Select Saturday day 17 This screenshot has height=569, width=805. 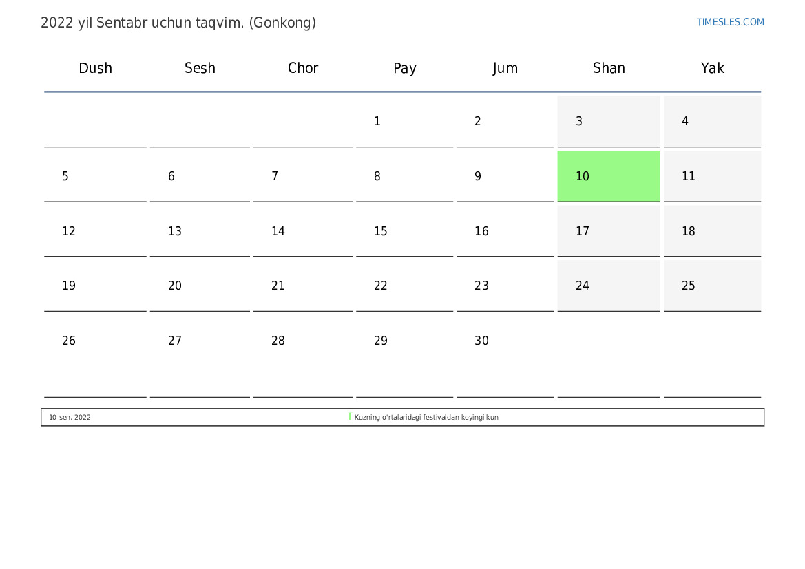coord(608,231)
